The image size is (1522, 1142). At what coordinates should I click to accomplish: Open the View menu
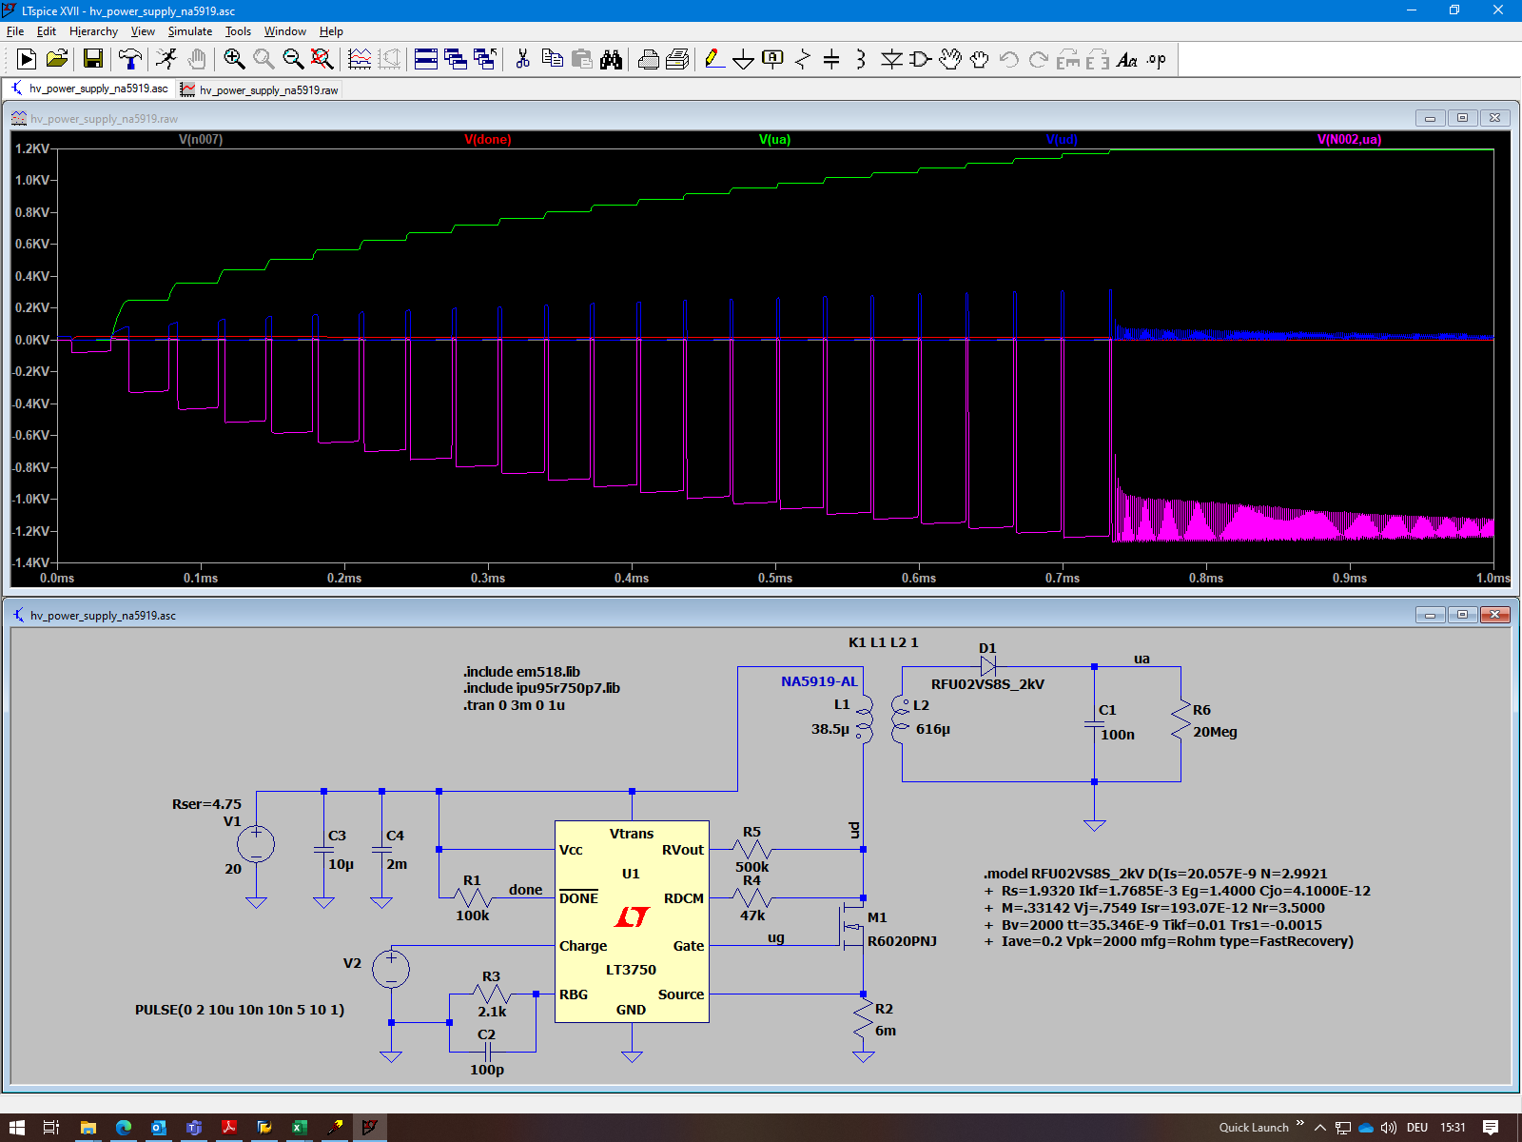coord(143,31)
